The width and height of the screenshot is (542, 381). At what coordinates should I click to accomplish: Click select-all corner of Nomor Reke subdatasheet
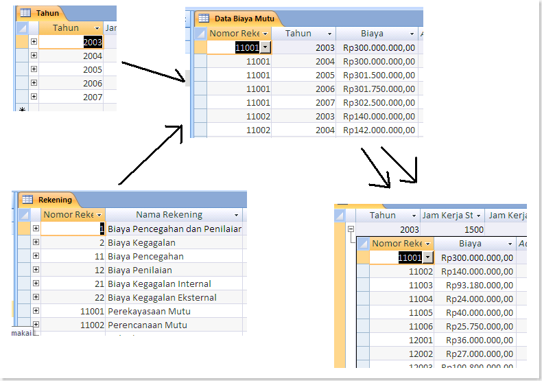(363, 244)
